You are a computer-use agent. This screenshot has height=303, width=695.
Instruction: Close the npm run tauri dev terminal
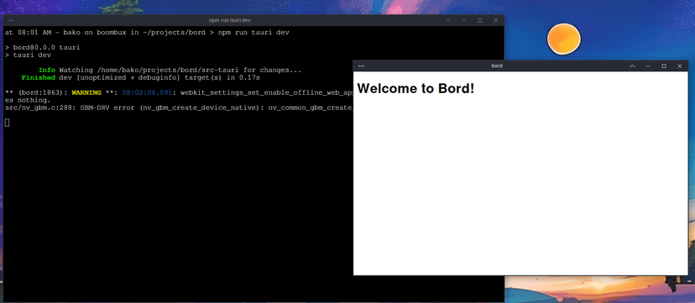pyautogui.click(x=495, y=20)
